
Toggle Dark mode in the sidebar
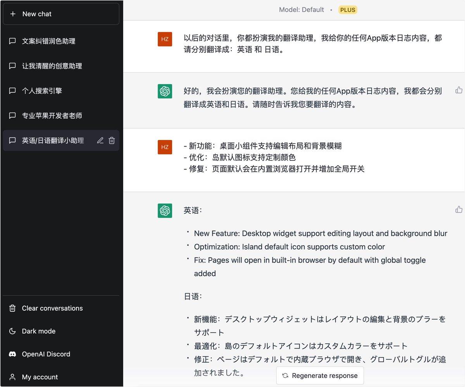pyautogui.click(x=38, y=331)
